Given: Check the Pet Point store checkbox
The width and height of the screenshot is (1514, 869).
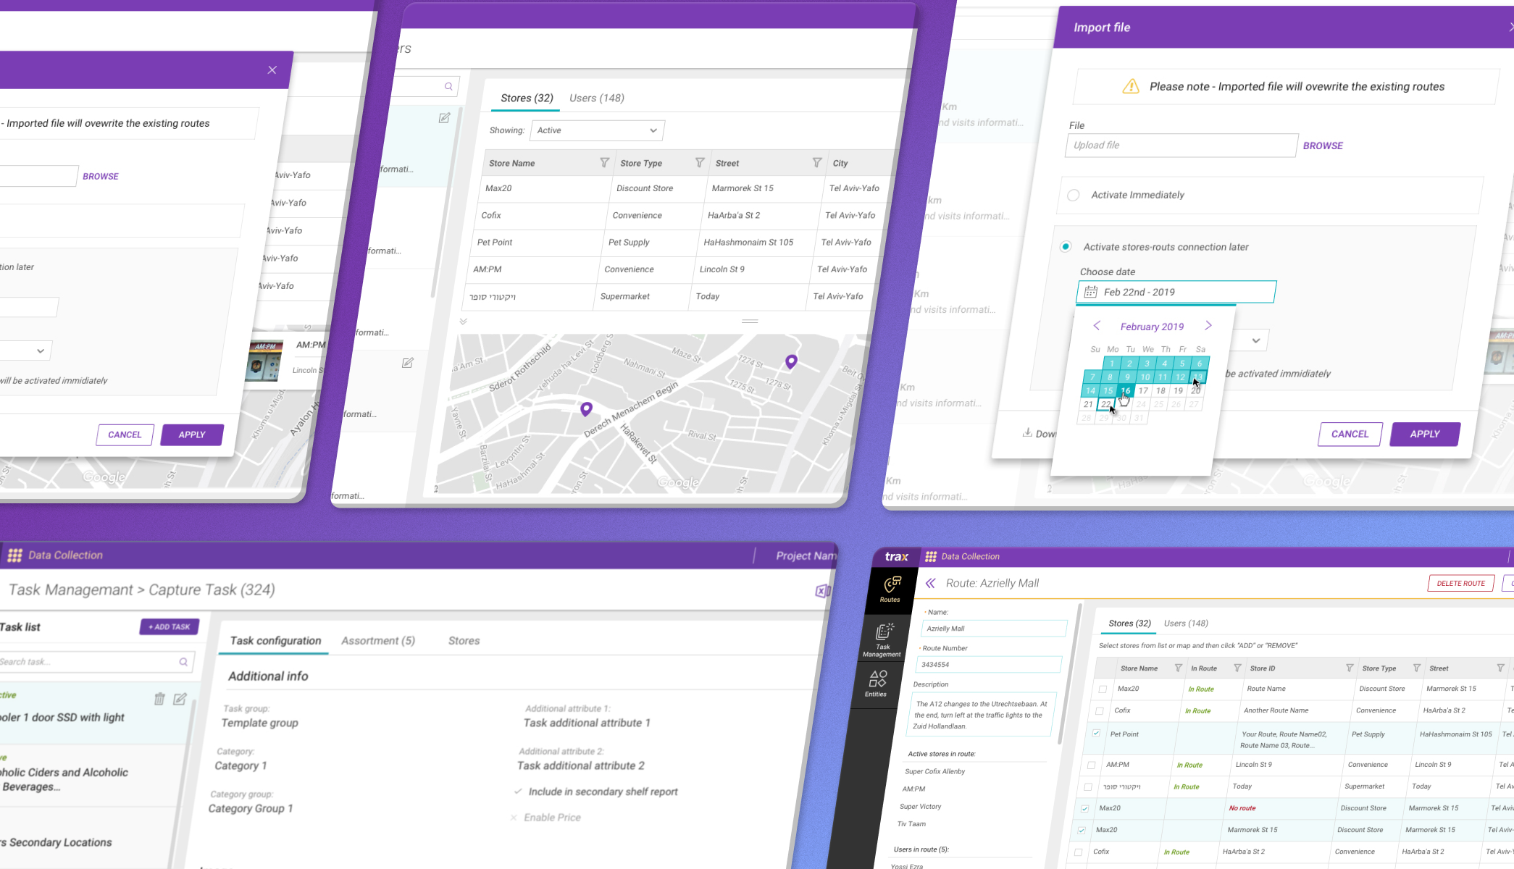Looking at the screenshot, I should pyautogui.click(x=1096, y=733).
